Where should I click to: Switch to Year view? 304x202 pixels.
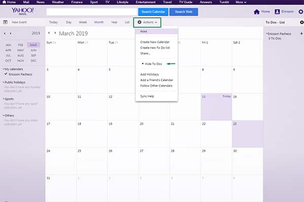114,22
